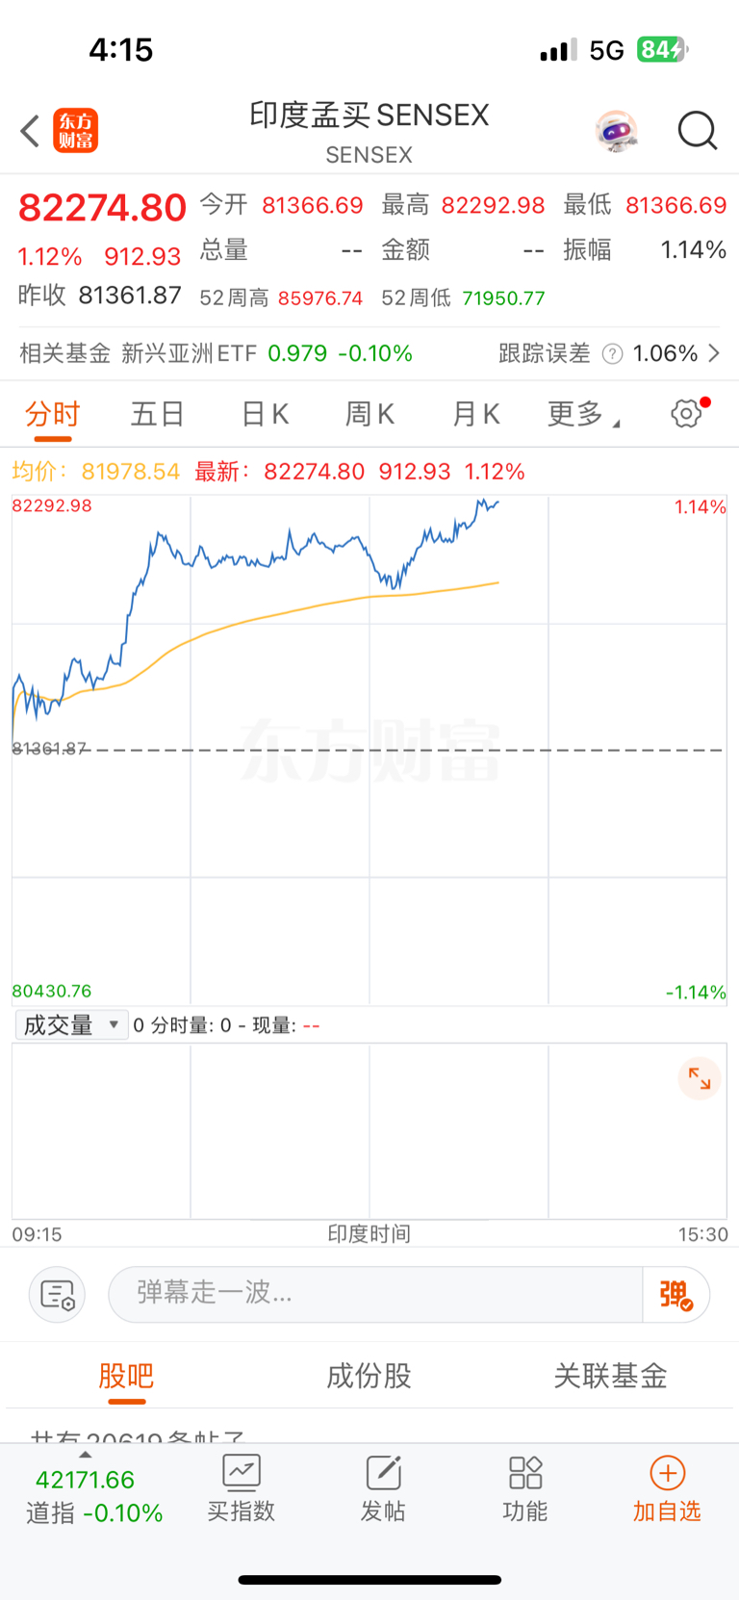Open the 成交量 indicator dropdown

click(x=71, y=1025)
